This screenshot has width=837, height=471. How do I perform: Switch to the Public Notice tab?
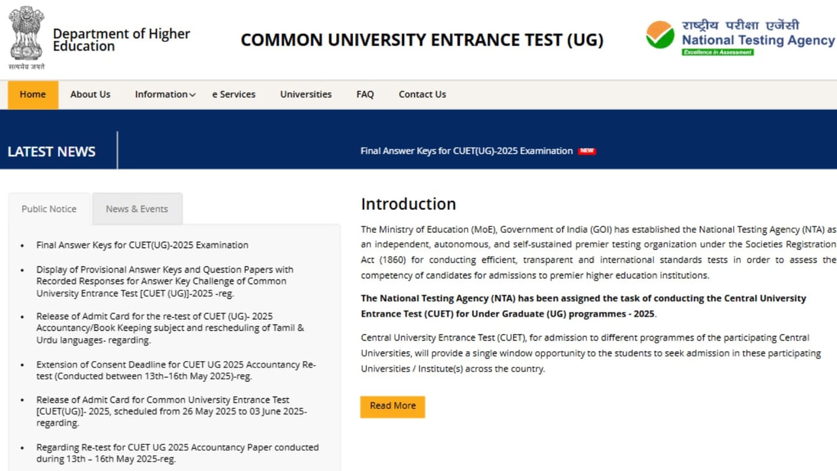(49, 209)
